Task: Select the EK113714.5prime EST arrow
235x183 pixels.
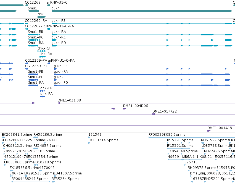Action: click(89, 143)
